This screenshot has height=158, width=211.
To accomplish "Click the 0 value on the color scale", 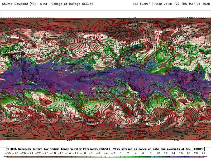I will pos(121,153).
